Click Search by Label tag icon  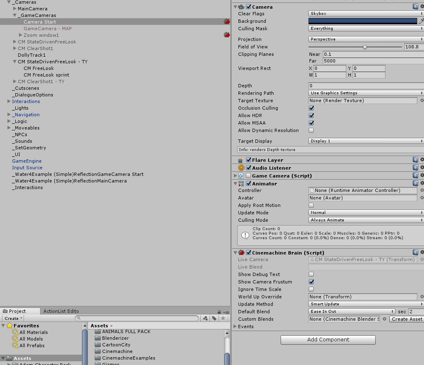click(x=214, y=318)
